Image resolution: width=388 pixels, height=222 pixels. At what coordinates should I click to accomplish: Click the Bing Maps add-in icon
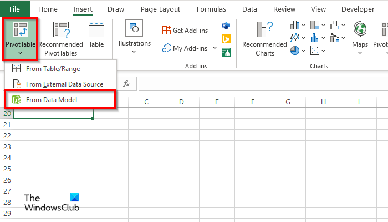pos(226,39)
